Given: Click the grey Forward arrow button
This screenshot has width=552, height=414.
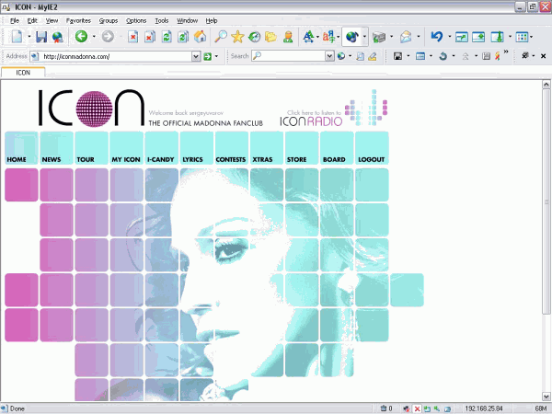Looking at the screenshot, I should pyautogui.click(x=108, y=36).
